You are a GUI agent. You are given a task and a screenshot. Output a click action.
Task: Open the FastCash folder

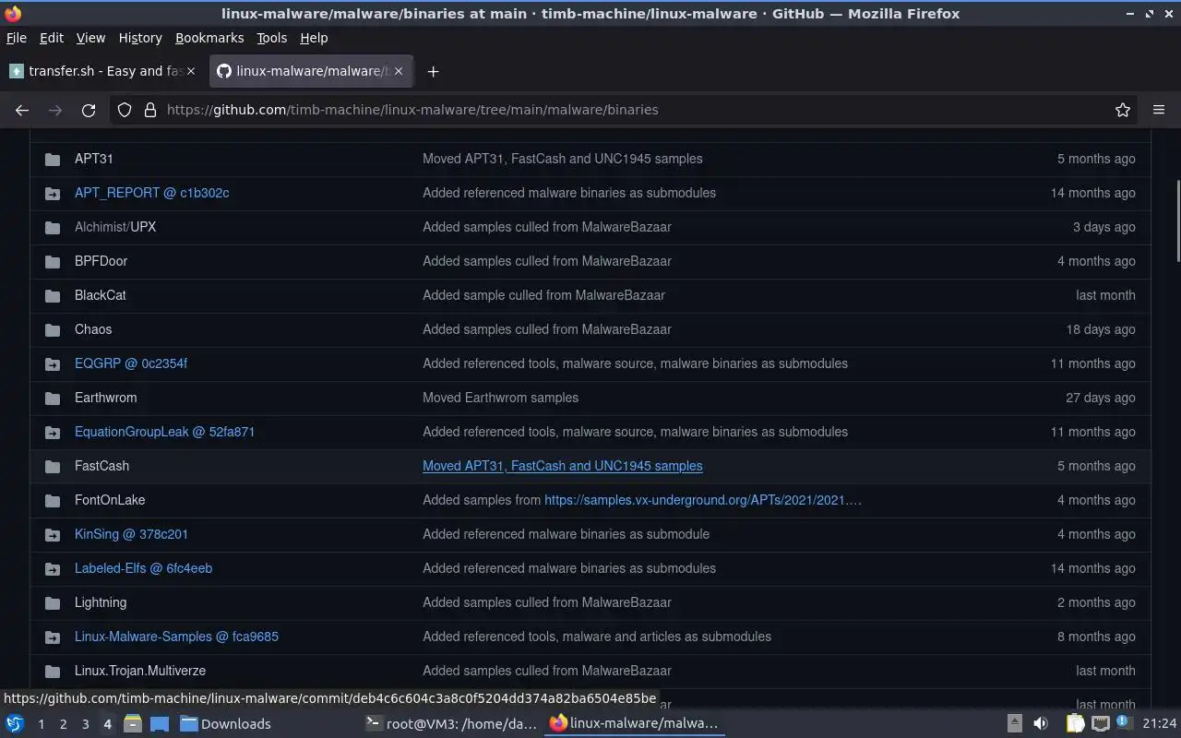click(101, 466)
